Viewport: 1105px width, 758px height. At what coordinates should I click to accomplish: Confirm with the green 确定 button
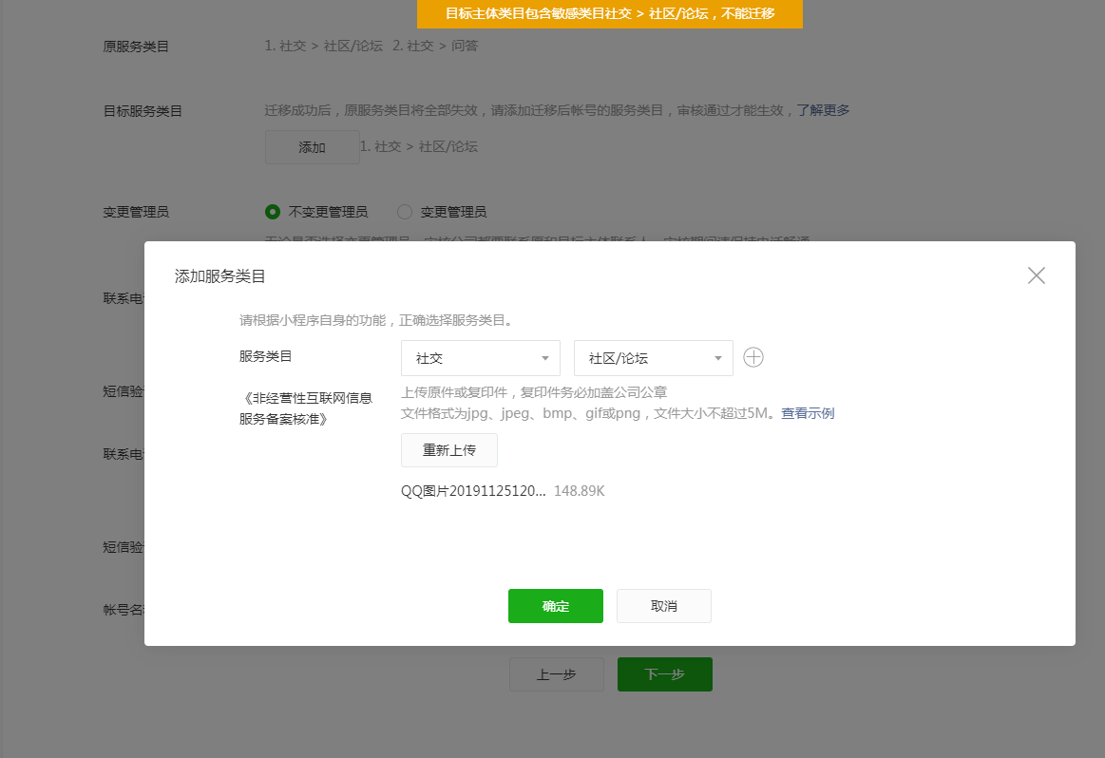pos(555,606)
